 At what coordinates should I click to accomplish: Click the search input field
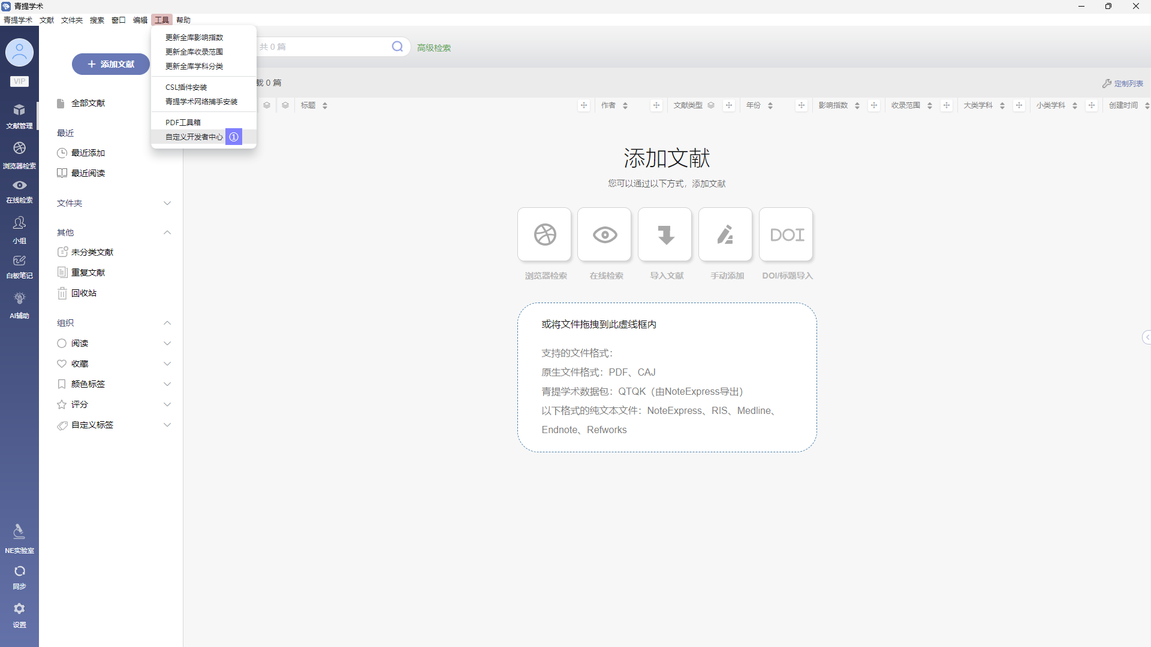[x=324, y=47]
